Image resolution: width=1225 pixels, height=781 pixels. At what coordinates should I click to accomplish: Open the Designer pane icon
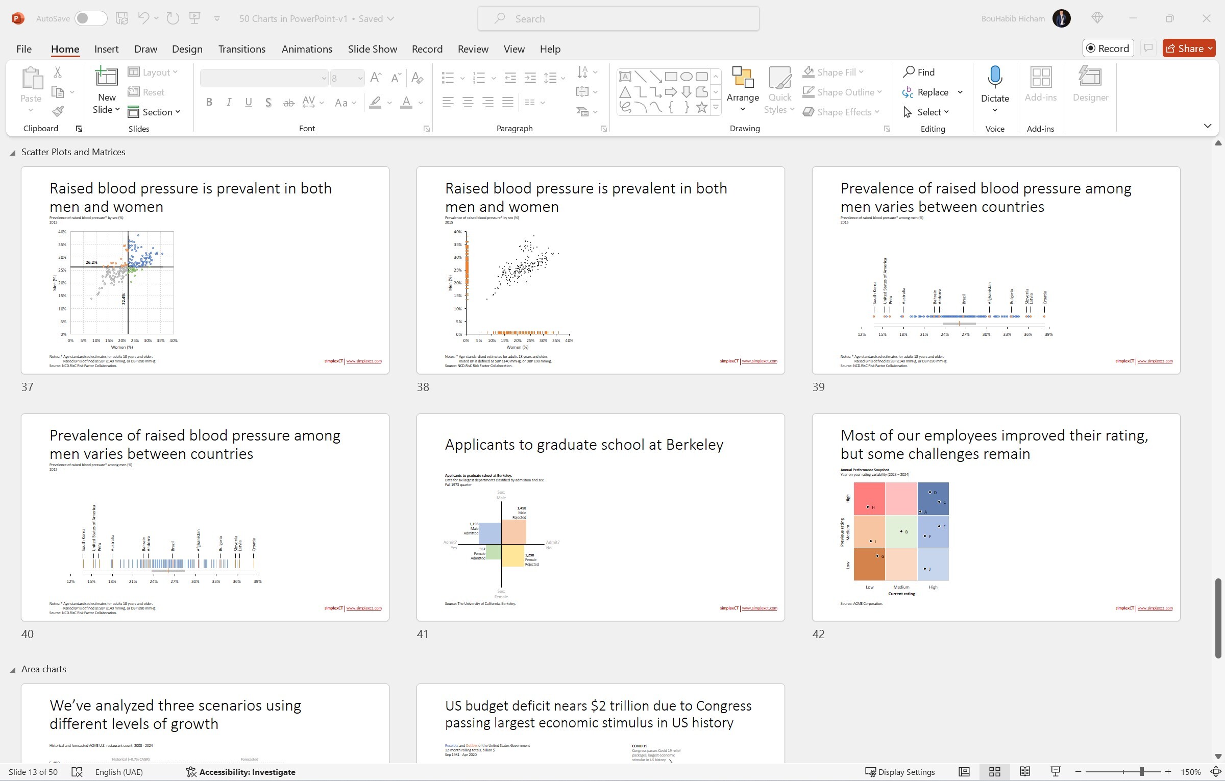click(x=1090, y=85)
